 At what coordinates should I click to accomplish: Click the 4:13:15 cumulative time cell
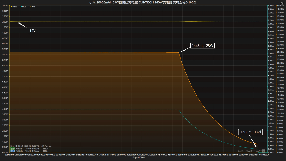coord(19,151)
